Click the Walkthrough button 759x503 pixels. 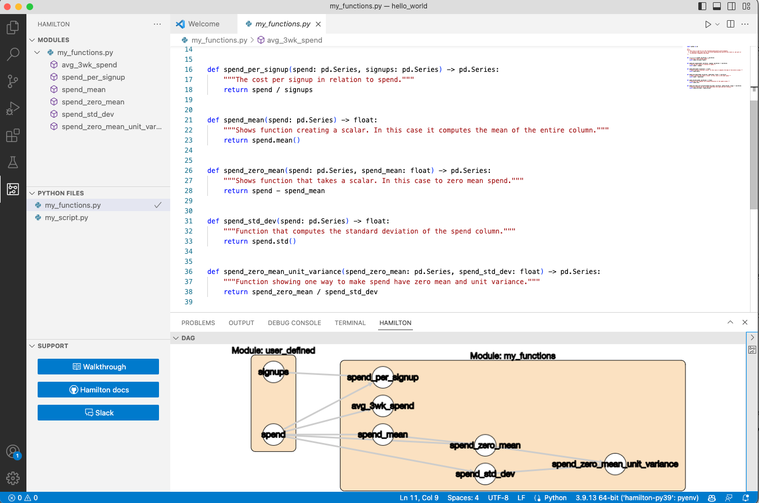[98, 367]
